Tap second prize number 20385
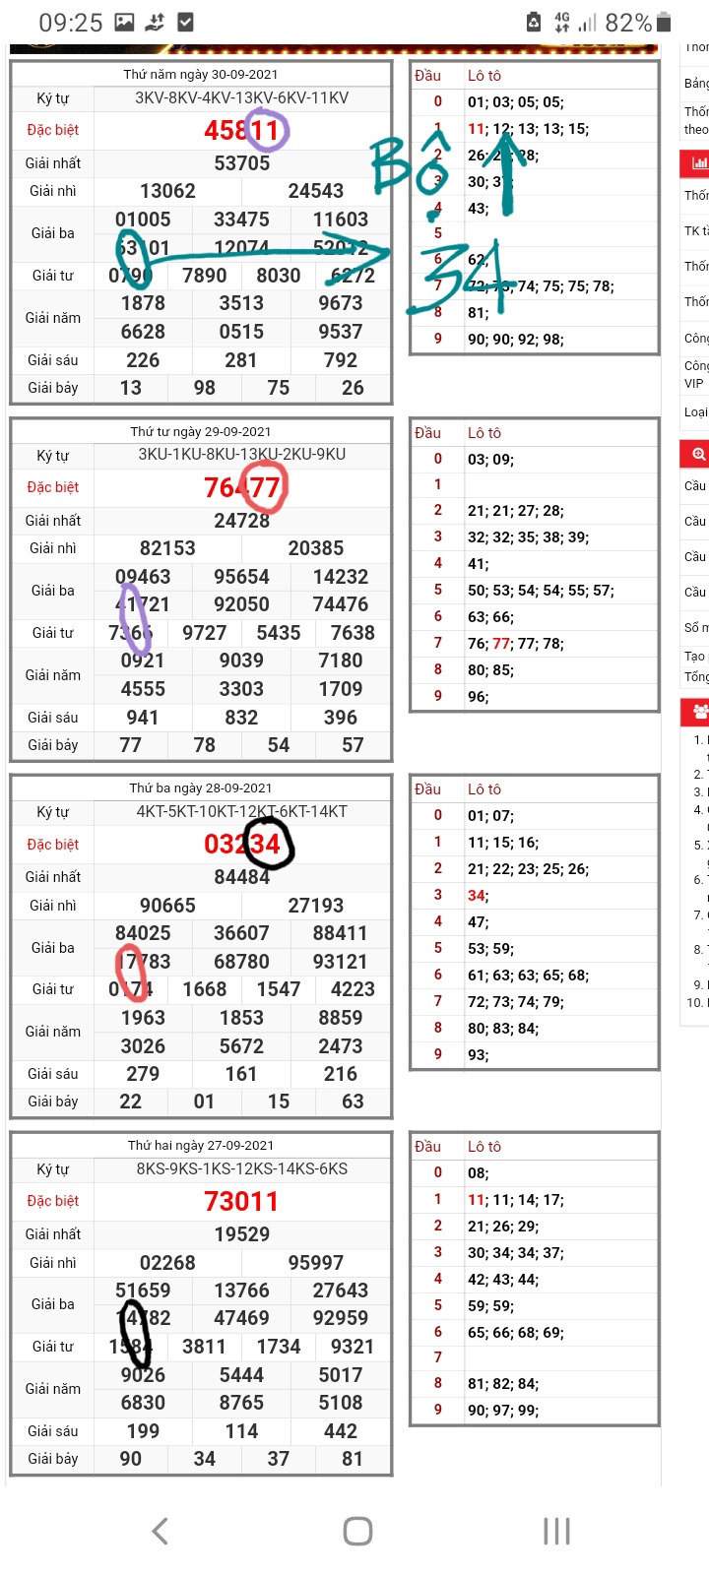Screen dimensions: 709x1575 click(316, 548)
